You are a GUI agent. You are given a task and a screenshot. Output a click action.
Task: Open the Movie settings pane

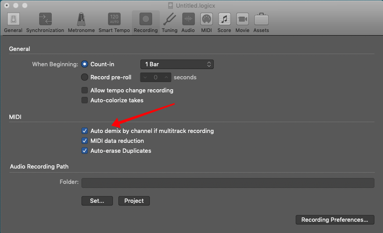242,23
